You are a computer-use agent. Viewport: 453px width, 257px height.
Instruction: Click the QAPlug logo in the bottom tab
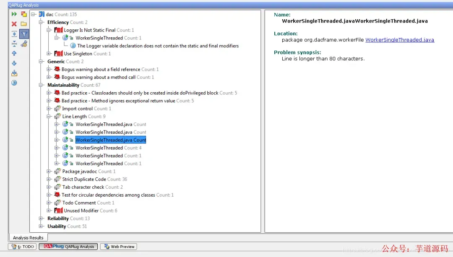pyautogui.click(x=54, y=247)
